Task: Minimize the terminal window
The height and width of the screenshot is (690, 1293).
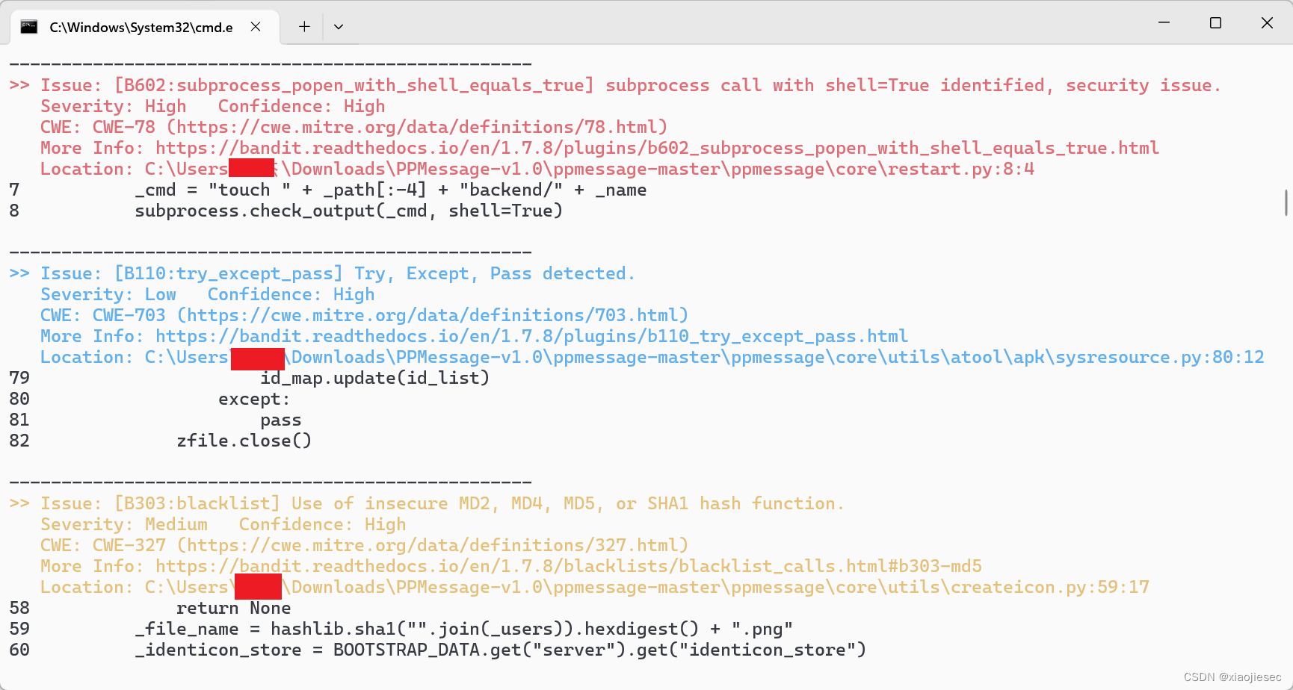Action: (x=1164, y=23)
